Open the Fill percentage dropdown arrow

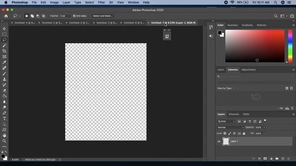[x=264, y=133]
